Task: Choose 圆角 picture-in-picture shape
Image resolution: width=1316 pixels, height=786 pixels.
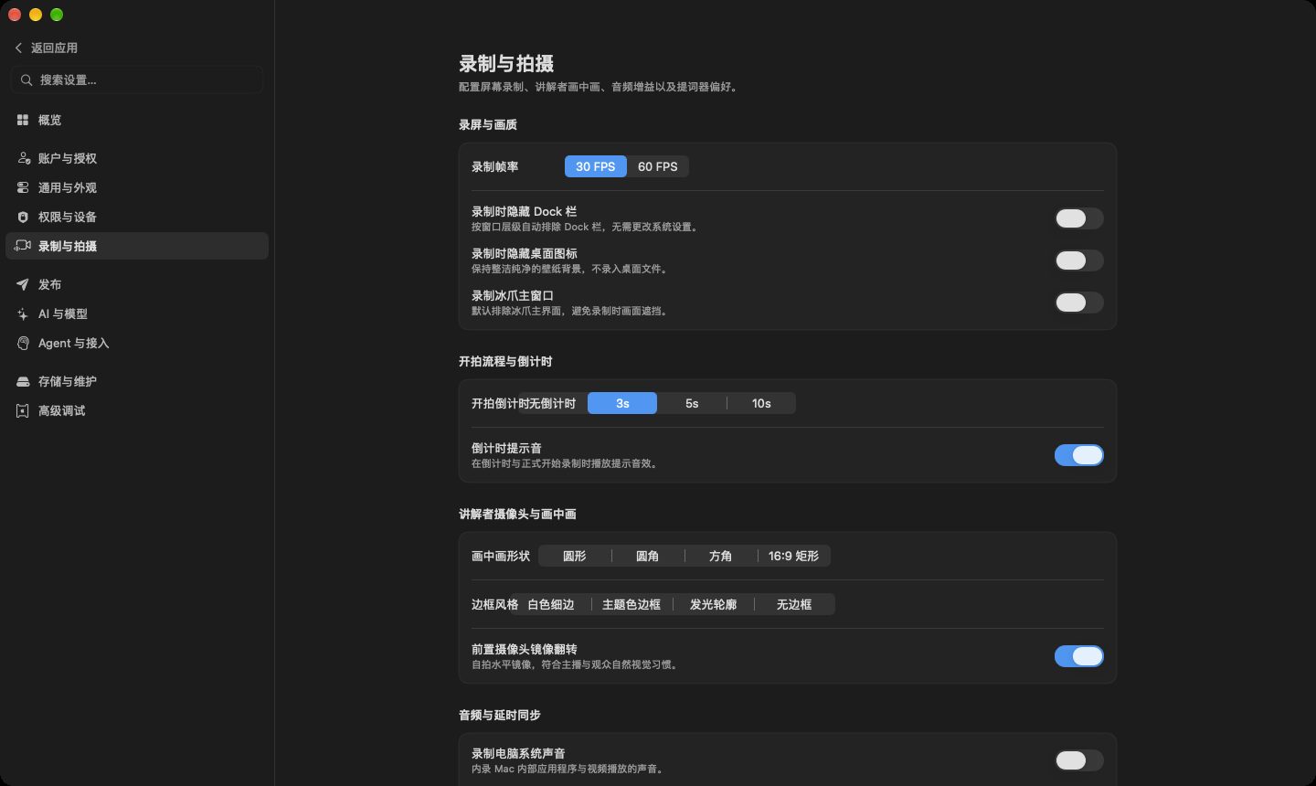Action: (648, 556)
